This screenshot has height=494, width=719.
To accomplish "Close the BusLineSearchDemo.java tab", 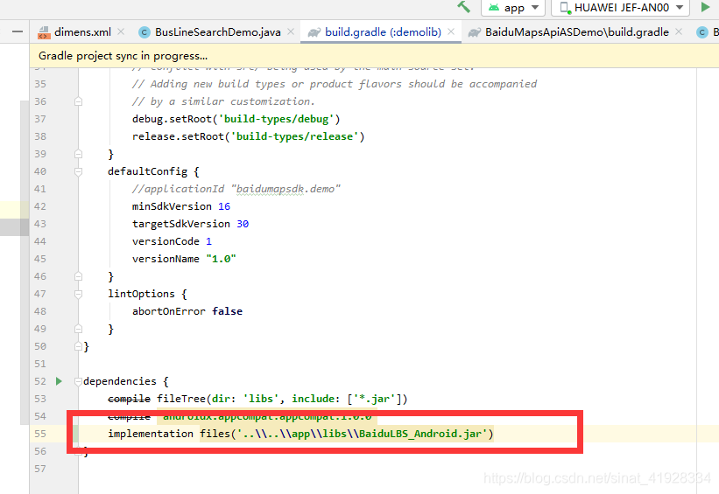I will pos(291,31).
